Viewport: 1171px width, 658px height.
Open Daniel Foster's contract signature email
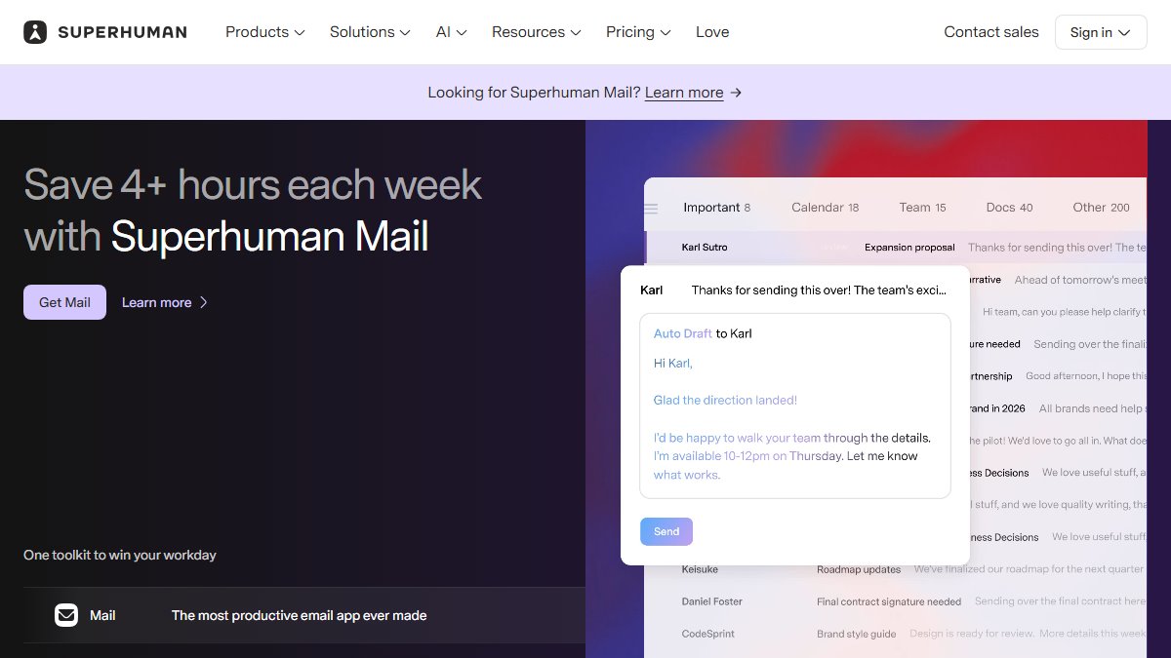[x=896, y=601]
